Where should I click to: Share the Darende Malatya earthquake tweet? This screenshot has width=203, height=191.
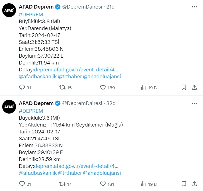coord(194,87)
